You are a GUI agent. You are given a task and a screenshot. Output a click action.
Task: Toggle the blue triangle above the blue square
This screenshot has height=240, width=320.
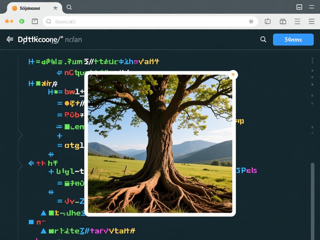(43, 213)
